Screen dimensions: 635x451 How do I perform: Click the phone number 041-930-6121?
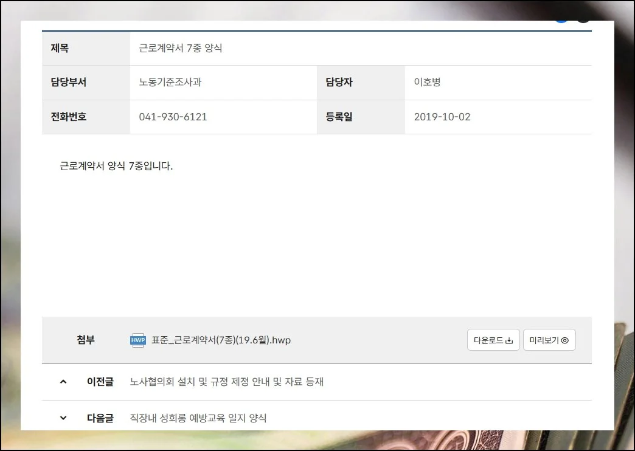click(173, 117)
